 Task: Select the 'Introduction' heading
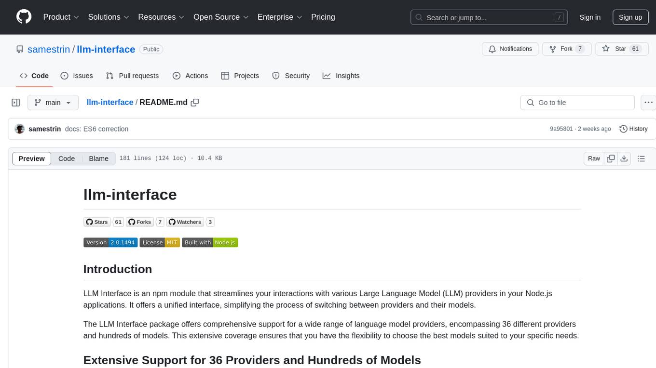tap(118, 269)
